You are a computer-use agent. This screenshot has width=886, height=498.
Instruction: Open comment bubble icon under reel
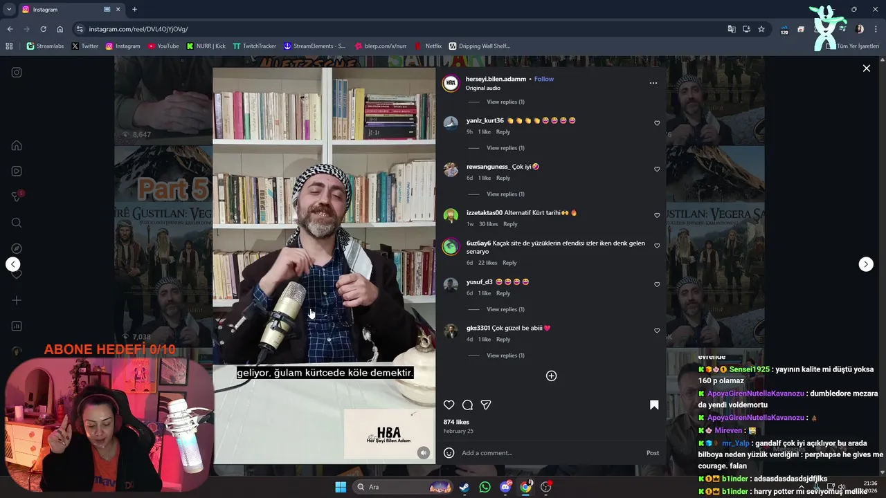pos(467,405)
